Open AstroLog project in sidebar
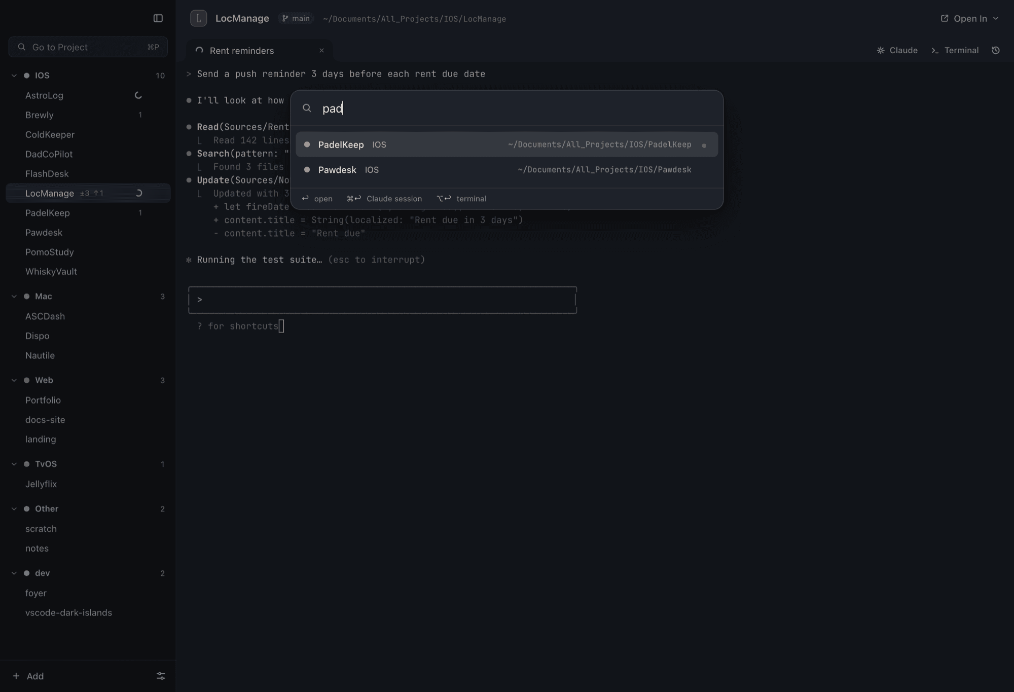 coord(88,95)
